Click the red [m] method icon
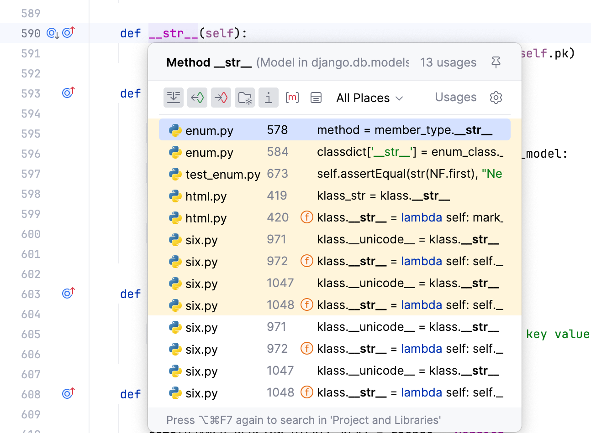 pos(292,98)
